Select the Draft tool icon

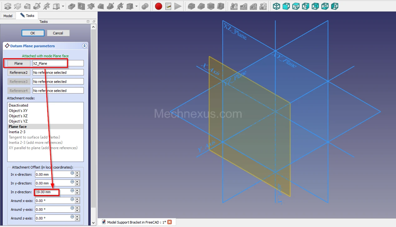tap(211, 6)
